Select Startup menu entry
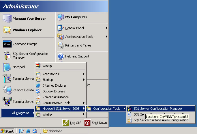The width and height of the screenshot is (197, 134). click(61, 80)
